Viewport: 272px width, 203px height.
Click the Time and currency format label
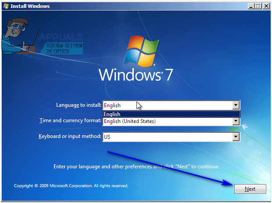70,120
